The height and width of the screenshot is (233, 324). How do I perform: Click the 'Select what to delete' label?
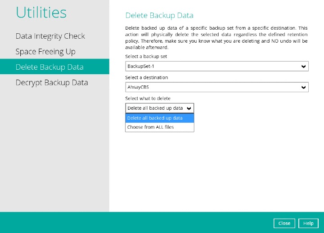tap(148, 98)
